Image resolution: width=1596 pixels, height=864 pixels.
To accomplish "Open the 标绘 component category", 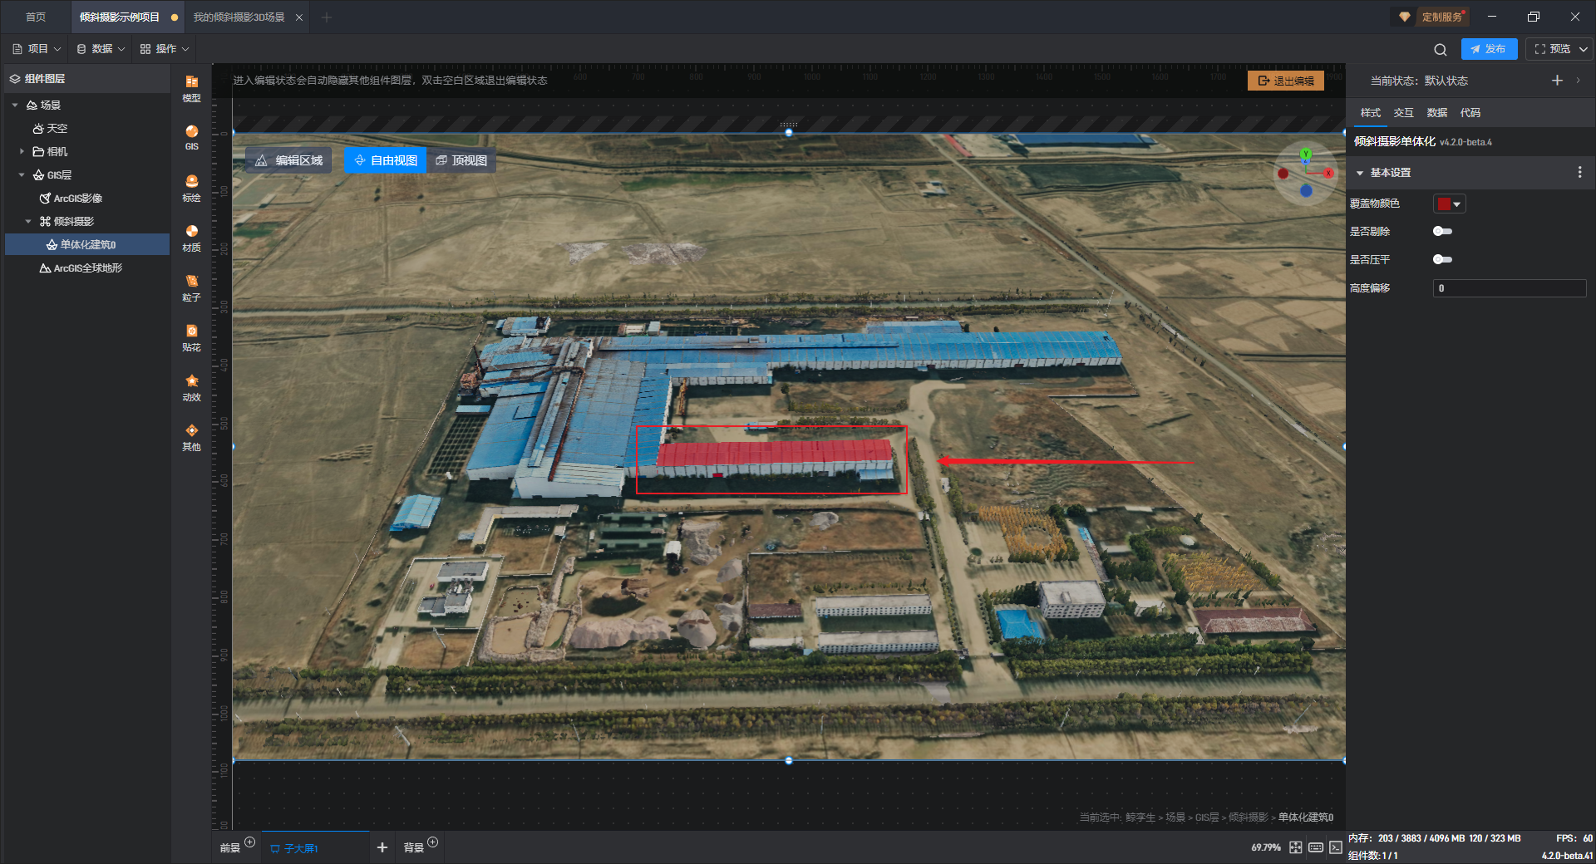I will coord(191,188).
